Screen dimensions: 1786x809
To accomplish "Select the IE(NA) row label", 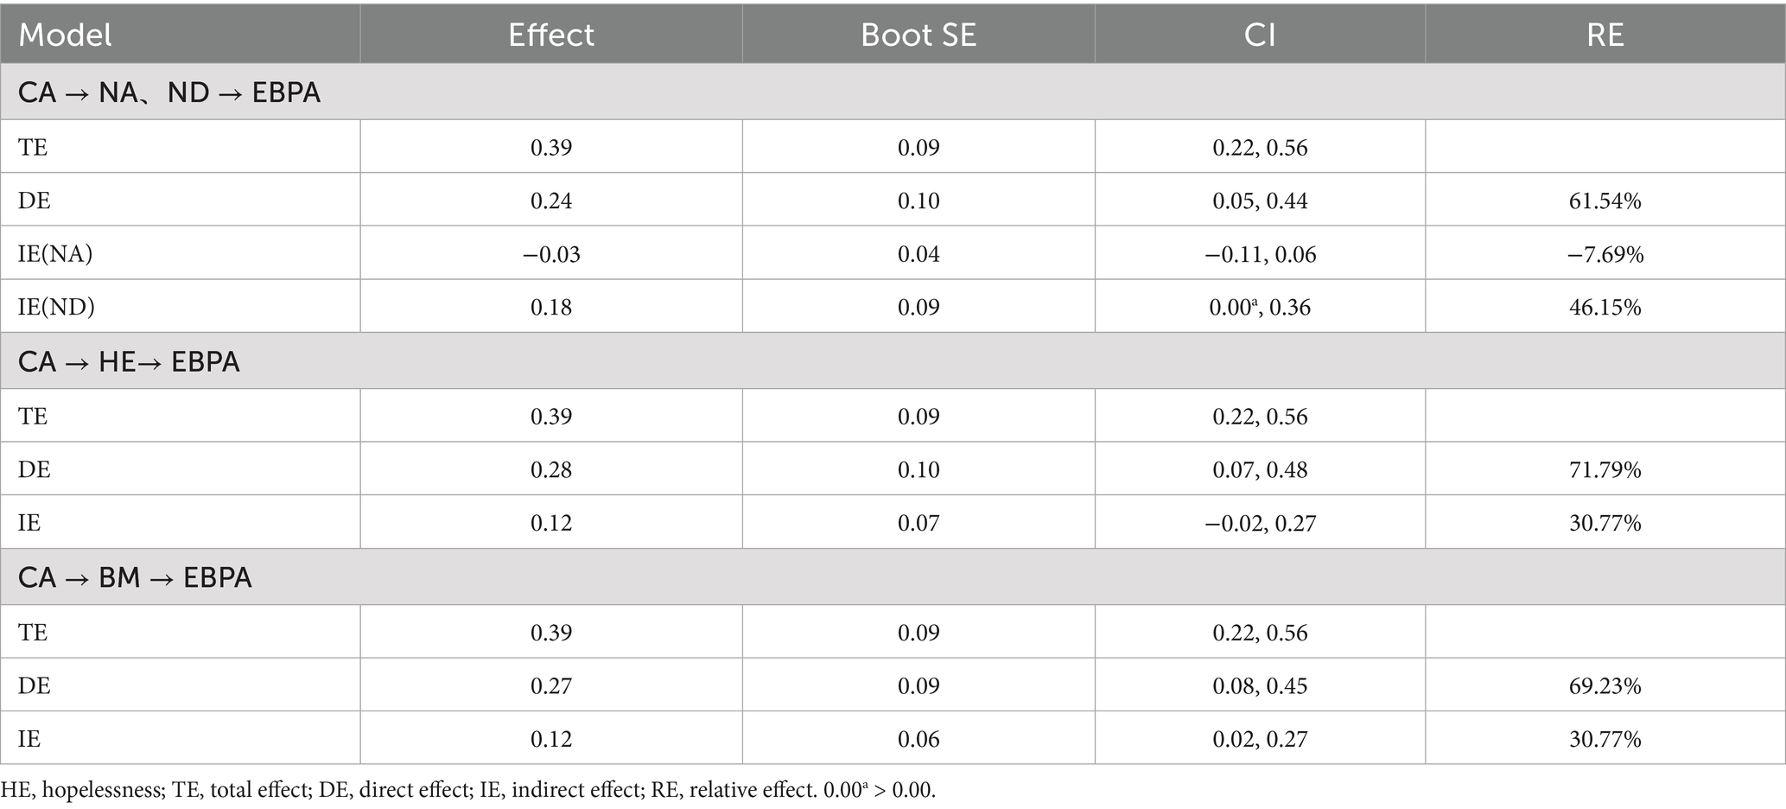I will (55, 254).
